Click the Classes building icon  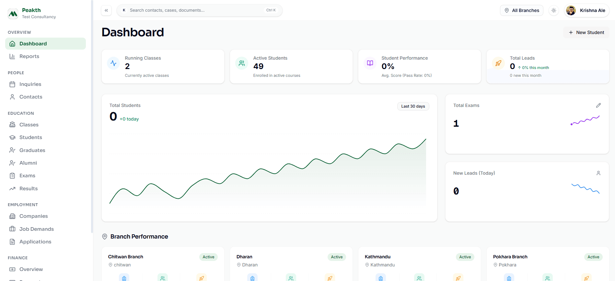12,125
